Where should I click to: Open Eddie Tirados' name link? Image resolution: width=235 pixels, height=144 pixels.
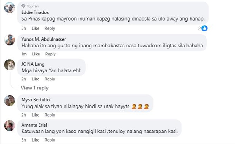coord(35,12)
